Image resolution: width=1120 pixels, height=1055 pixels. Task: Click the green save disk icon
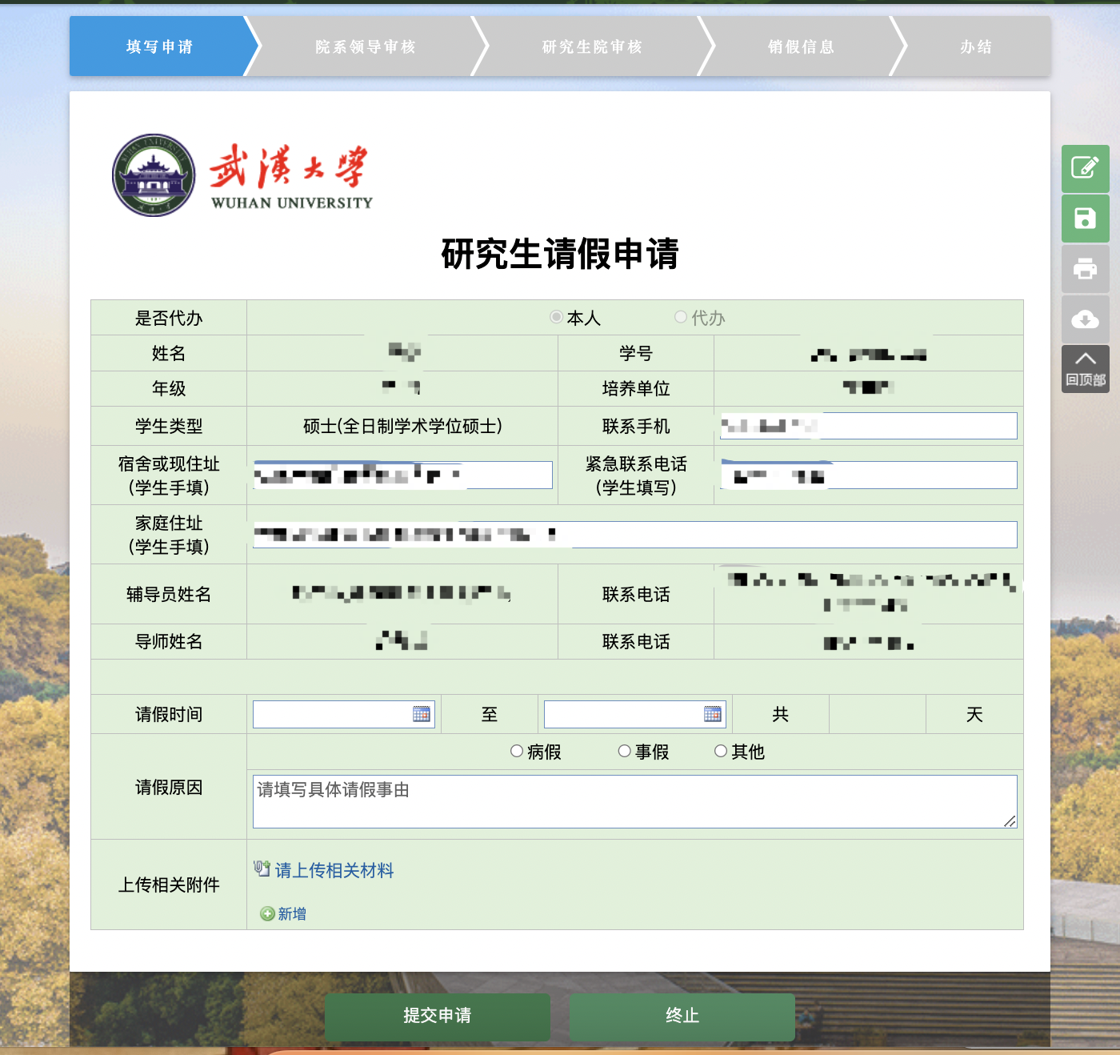pos(1085,219)
